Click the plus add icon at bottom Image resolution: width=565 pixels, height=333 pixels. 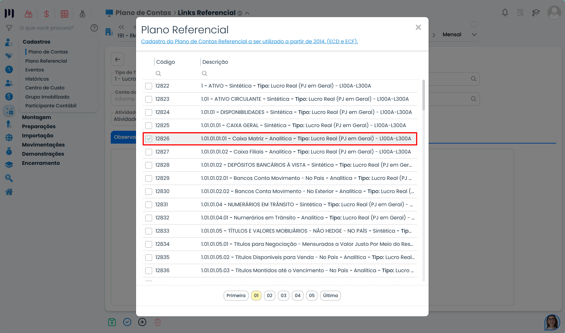click(142, 322)
